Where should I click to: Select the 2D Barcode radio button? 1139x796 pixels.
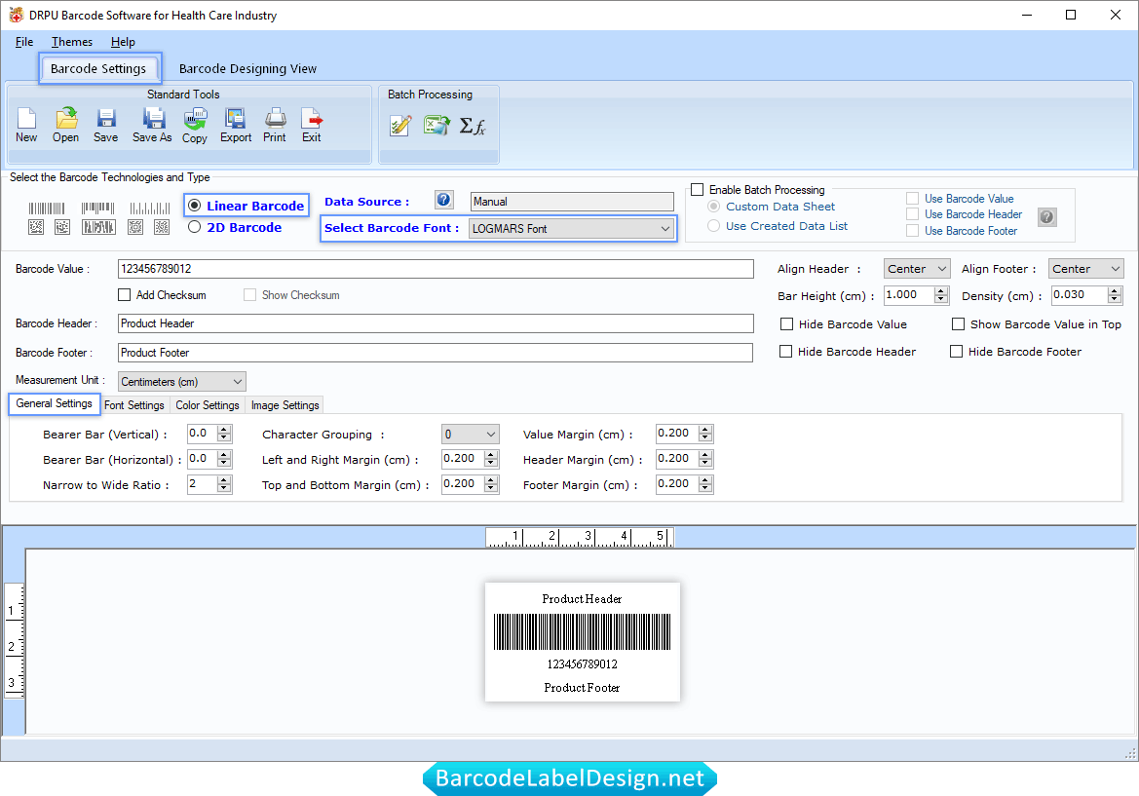(x=195, y=227)
